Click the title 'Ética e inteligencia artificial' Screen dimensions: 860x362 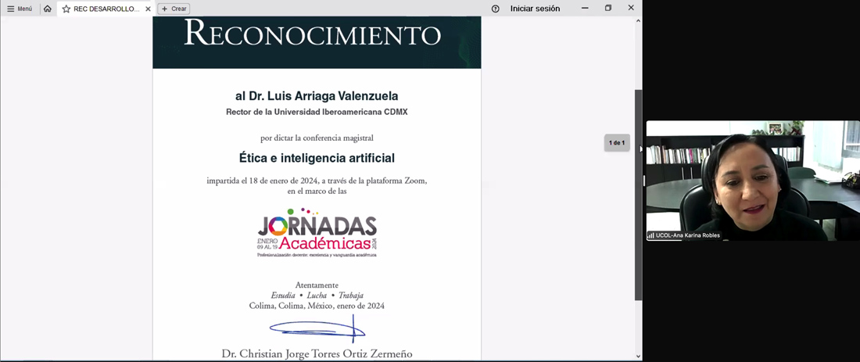317,158
